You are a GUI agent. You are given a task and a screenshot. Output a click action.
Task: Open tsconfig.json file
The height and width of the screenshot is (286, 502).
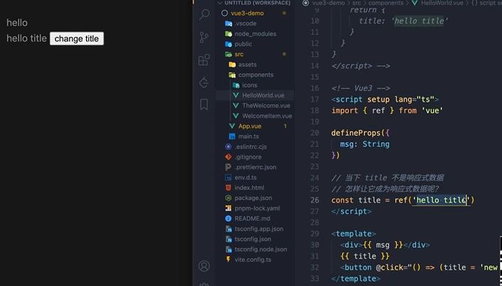pyautogui.click(x=252, y=239)
